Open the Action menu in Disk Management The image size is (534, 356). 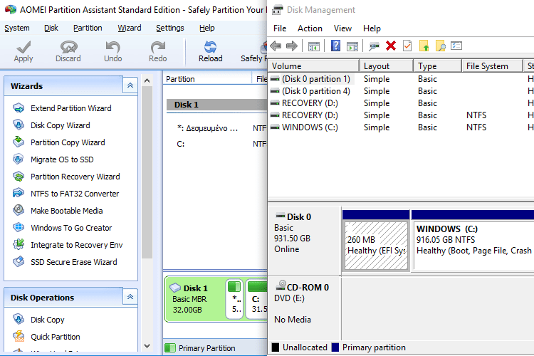coord(310,28)
